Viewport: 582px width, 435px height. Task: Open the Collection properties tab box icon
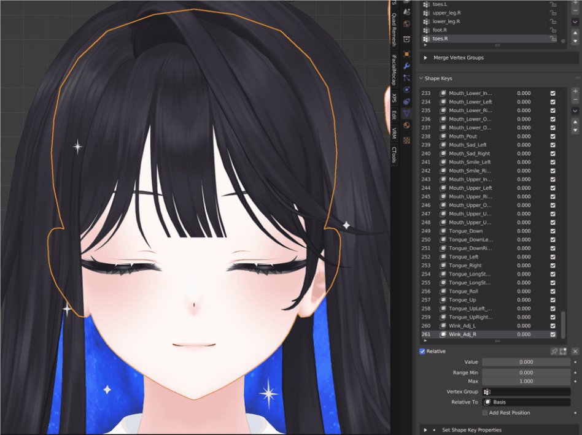pos(406,39)
